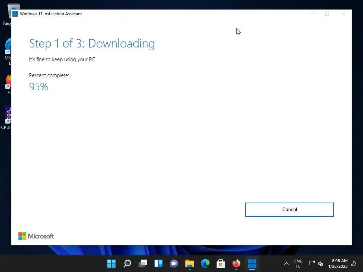Click the 95% percent complete value
363x272 pixels.
click(x=39, y=87)
